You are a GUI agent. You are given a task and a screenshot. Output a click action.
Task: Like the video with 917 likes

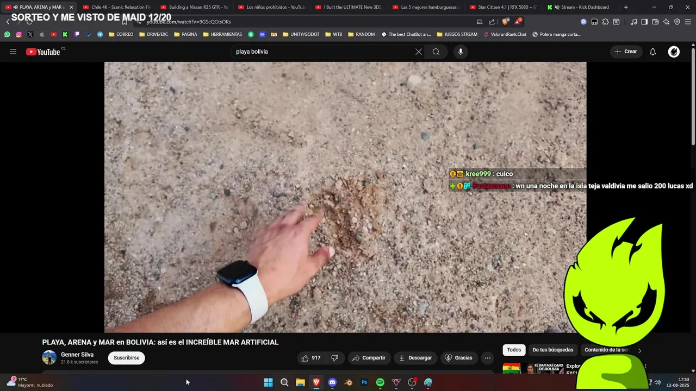(311, 358)
